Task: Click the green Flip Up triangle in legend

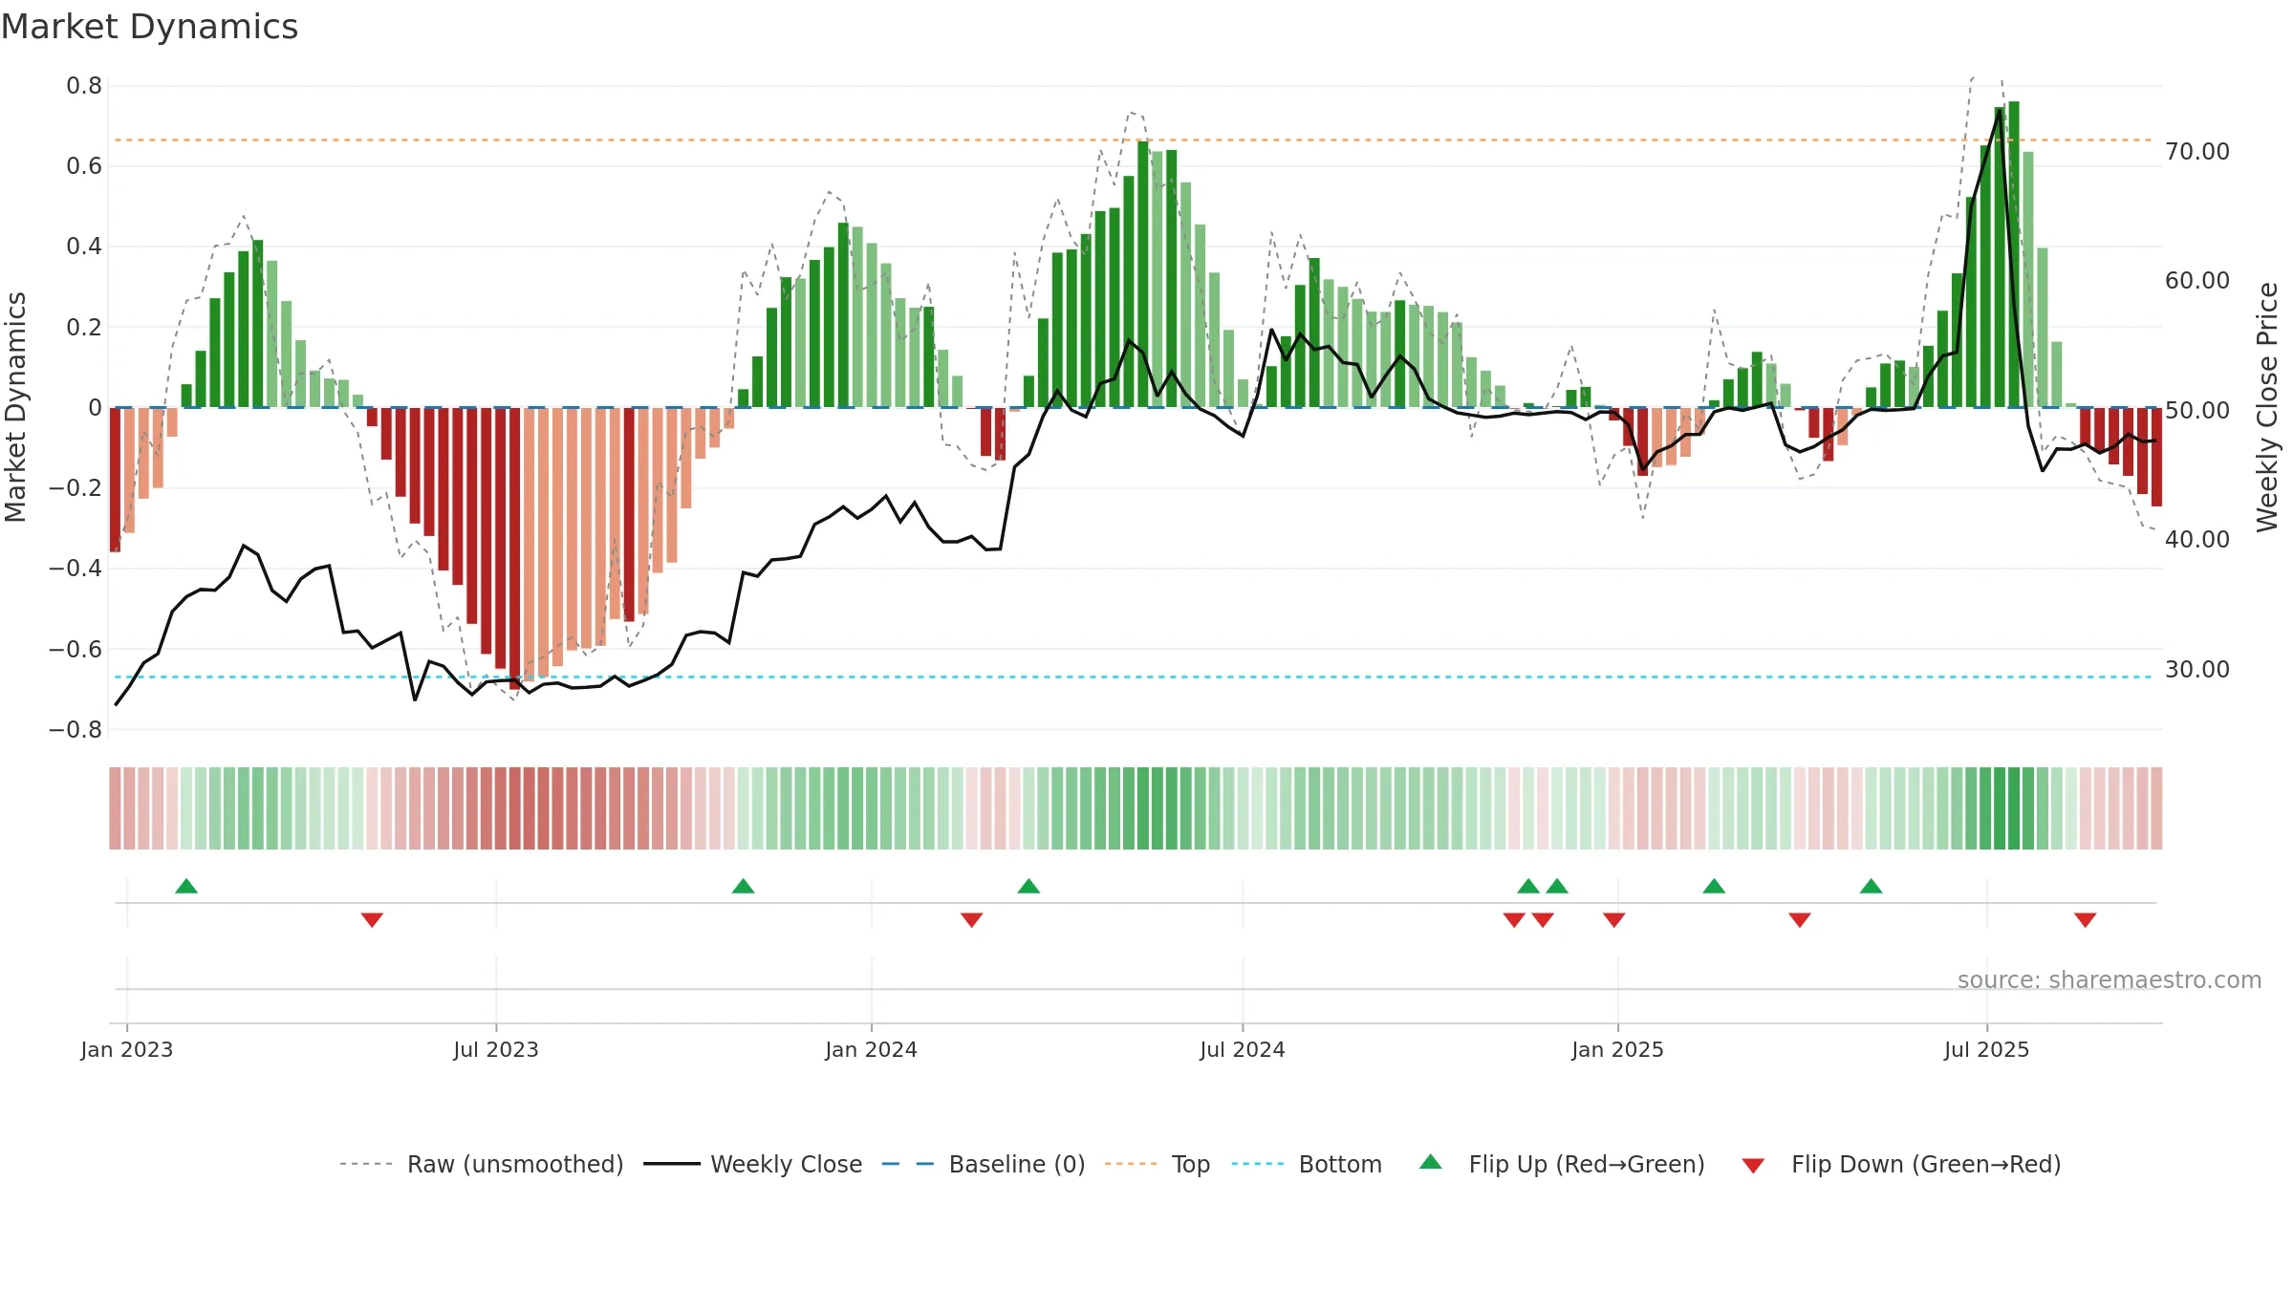Action: pyautogui.click(x=1431, y=1162)
